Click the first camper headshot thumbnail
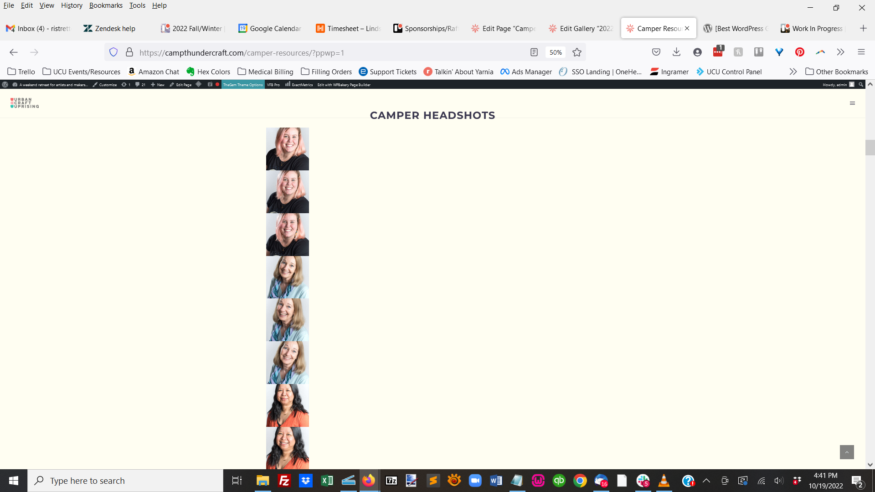 click(x=288, y=149)
